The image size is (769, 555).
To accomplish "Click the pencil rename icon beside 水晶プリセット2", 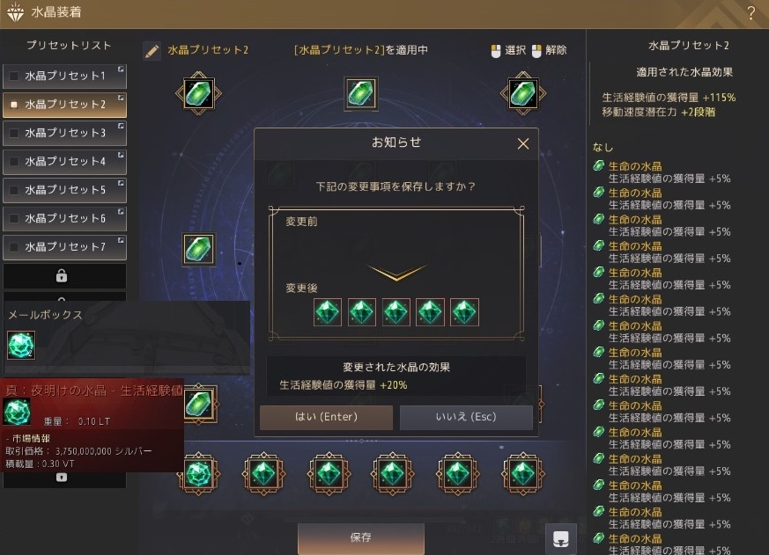I will tap(152, 50).
